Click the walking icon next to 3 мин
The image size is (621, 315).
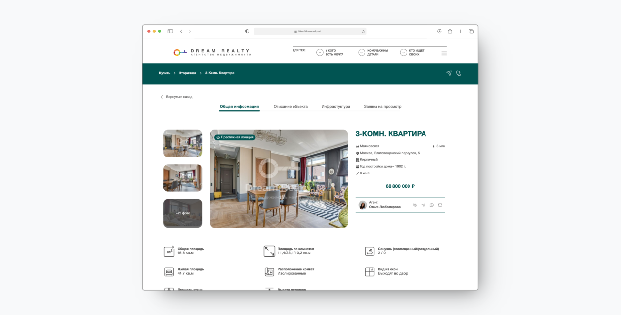pos(434,146)
